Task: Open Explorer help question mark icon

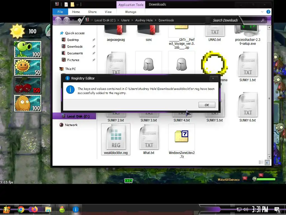Action: 268,12
